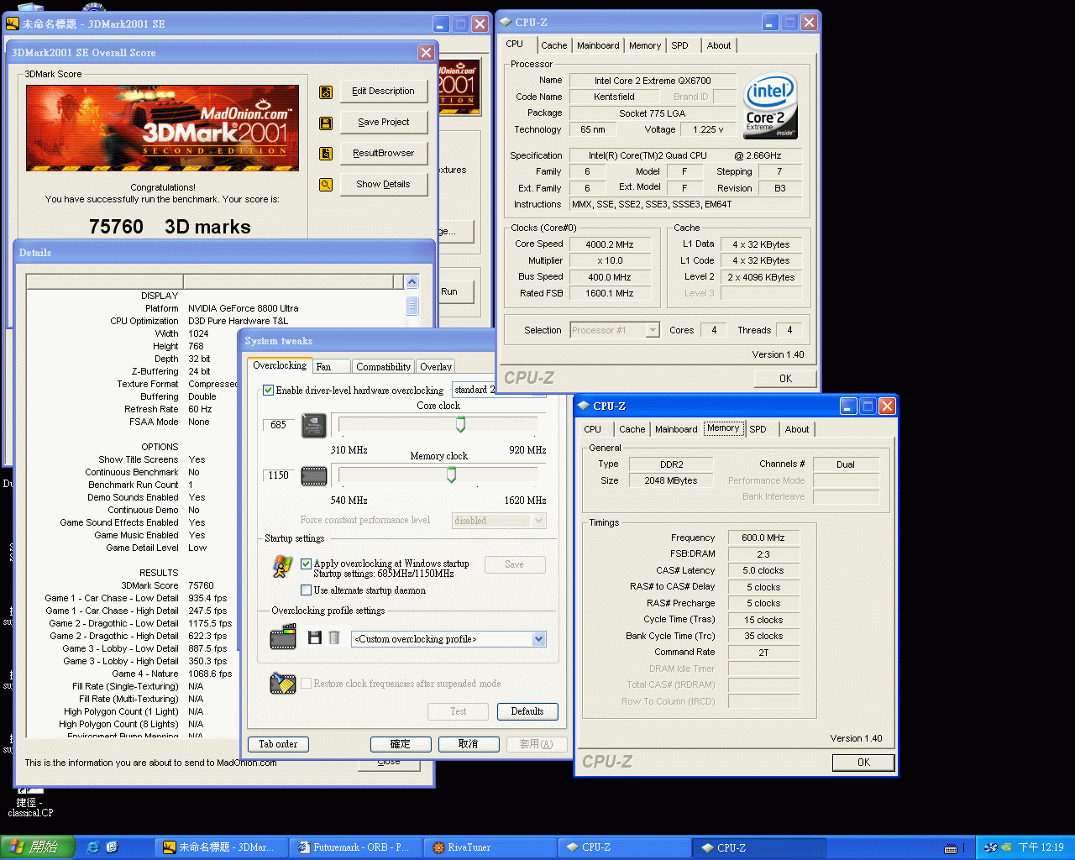Open Cache tab in top CPU-Z window
Image resolution: width=1075 pixels, height=860 pixels.
554,45
